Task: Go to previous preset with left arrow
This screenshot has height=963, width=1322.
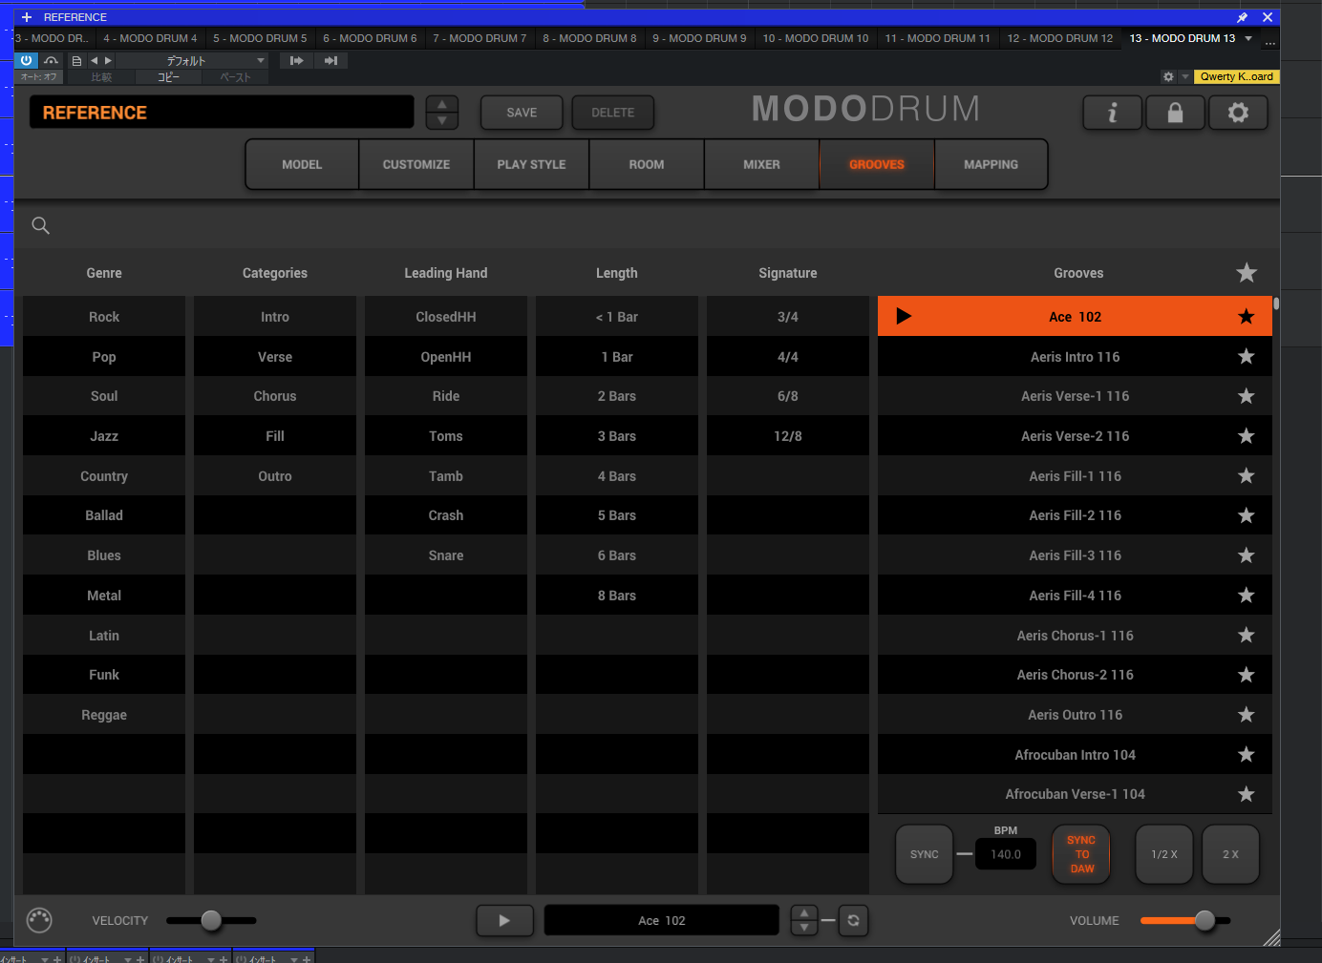Action: point(94,60)
